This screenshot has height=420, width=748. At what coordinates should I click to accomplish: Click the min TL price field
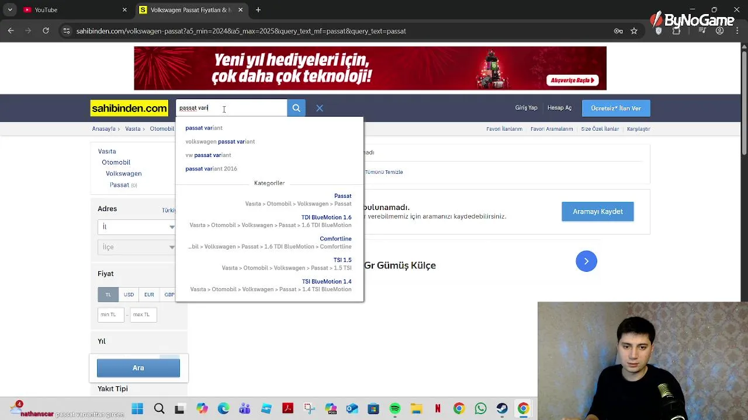(x=111, y=314)
